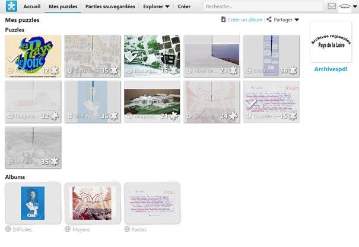
Task: Click puzzle-piece icon on the 36-piece puzzle
Action: point(293,70)
